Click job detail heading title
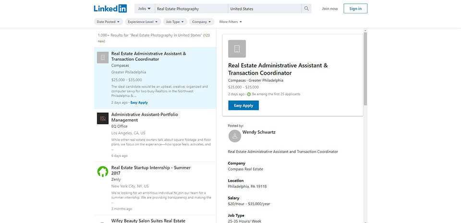This screenshot has width=461, height=223. [x=278, y=69]
